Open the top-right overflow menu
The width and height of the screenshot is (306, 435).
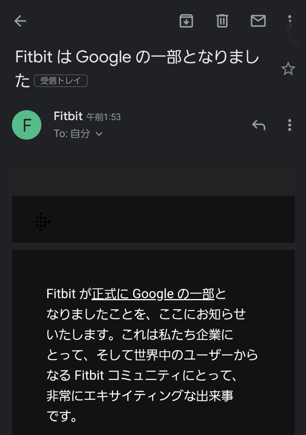pyautogui.click(x=289, y=21)
